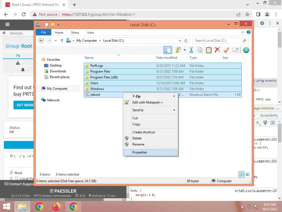This screenshot has height=212, width=282.
Task: Click Explorer back navigation arrow
Action: point(41,41)
